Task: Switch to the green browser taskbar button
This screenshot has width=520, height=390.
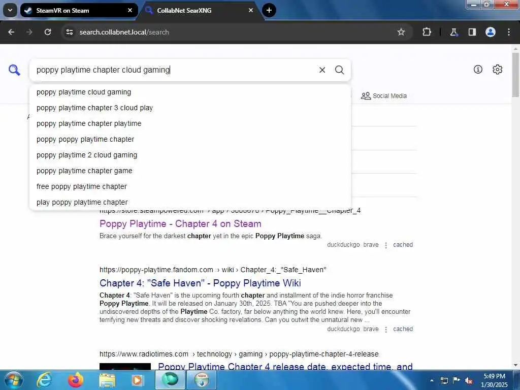Action: (170, 380)
